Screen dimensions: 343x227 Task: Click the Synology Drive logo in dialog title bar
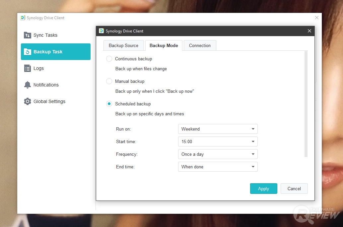[x=101, y=31]
